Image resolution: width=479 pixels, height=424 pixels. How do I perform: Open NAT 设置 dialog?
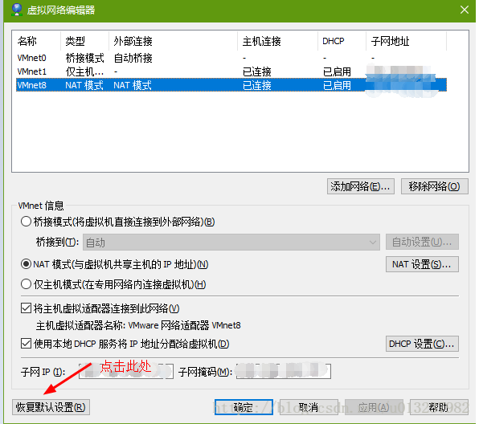coord(422,264)
